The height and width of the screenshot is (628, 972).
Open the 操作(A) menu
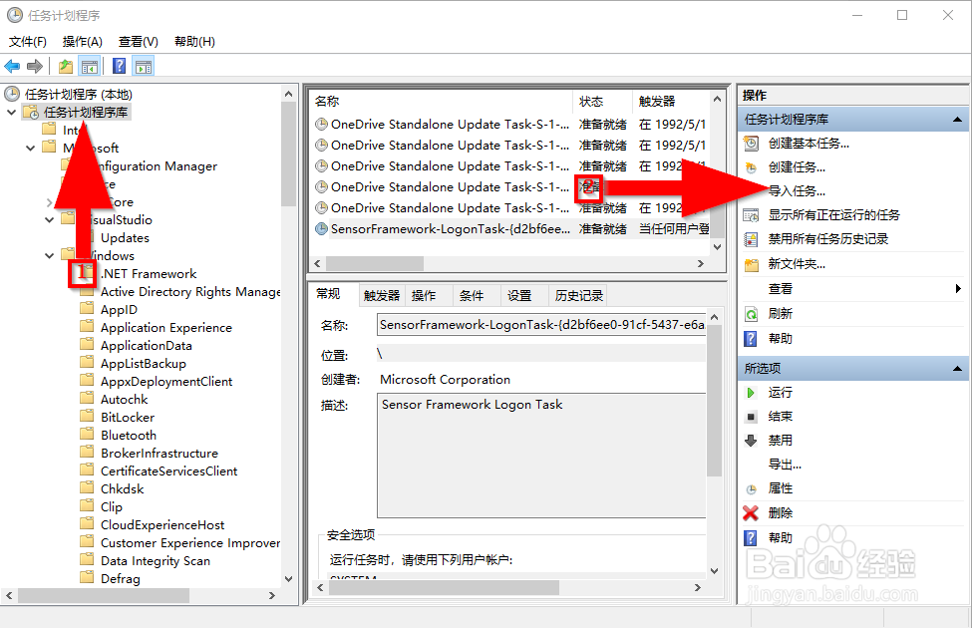[82, 42]
